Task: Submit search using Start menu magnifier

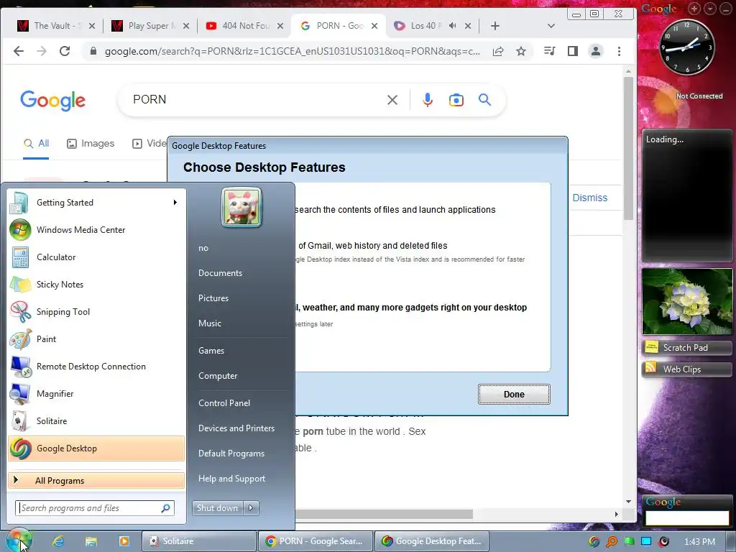Action: (x=166, y=508)
